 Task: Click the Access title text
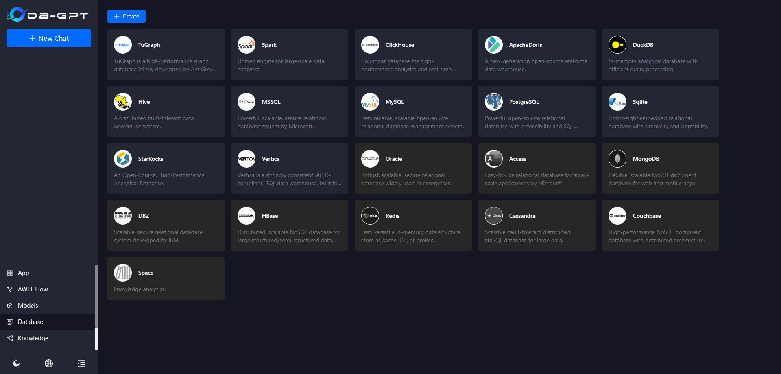point(518,159)
